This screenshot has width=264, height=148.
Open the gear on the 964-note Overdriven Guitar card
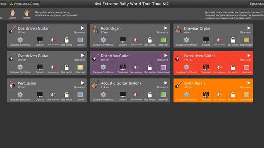tap(20, 67)
